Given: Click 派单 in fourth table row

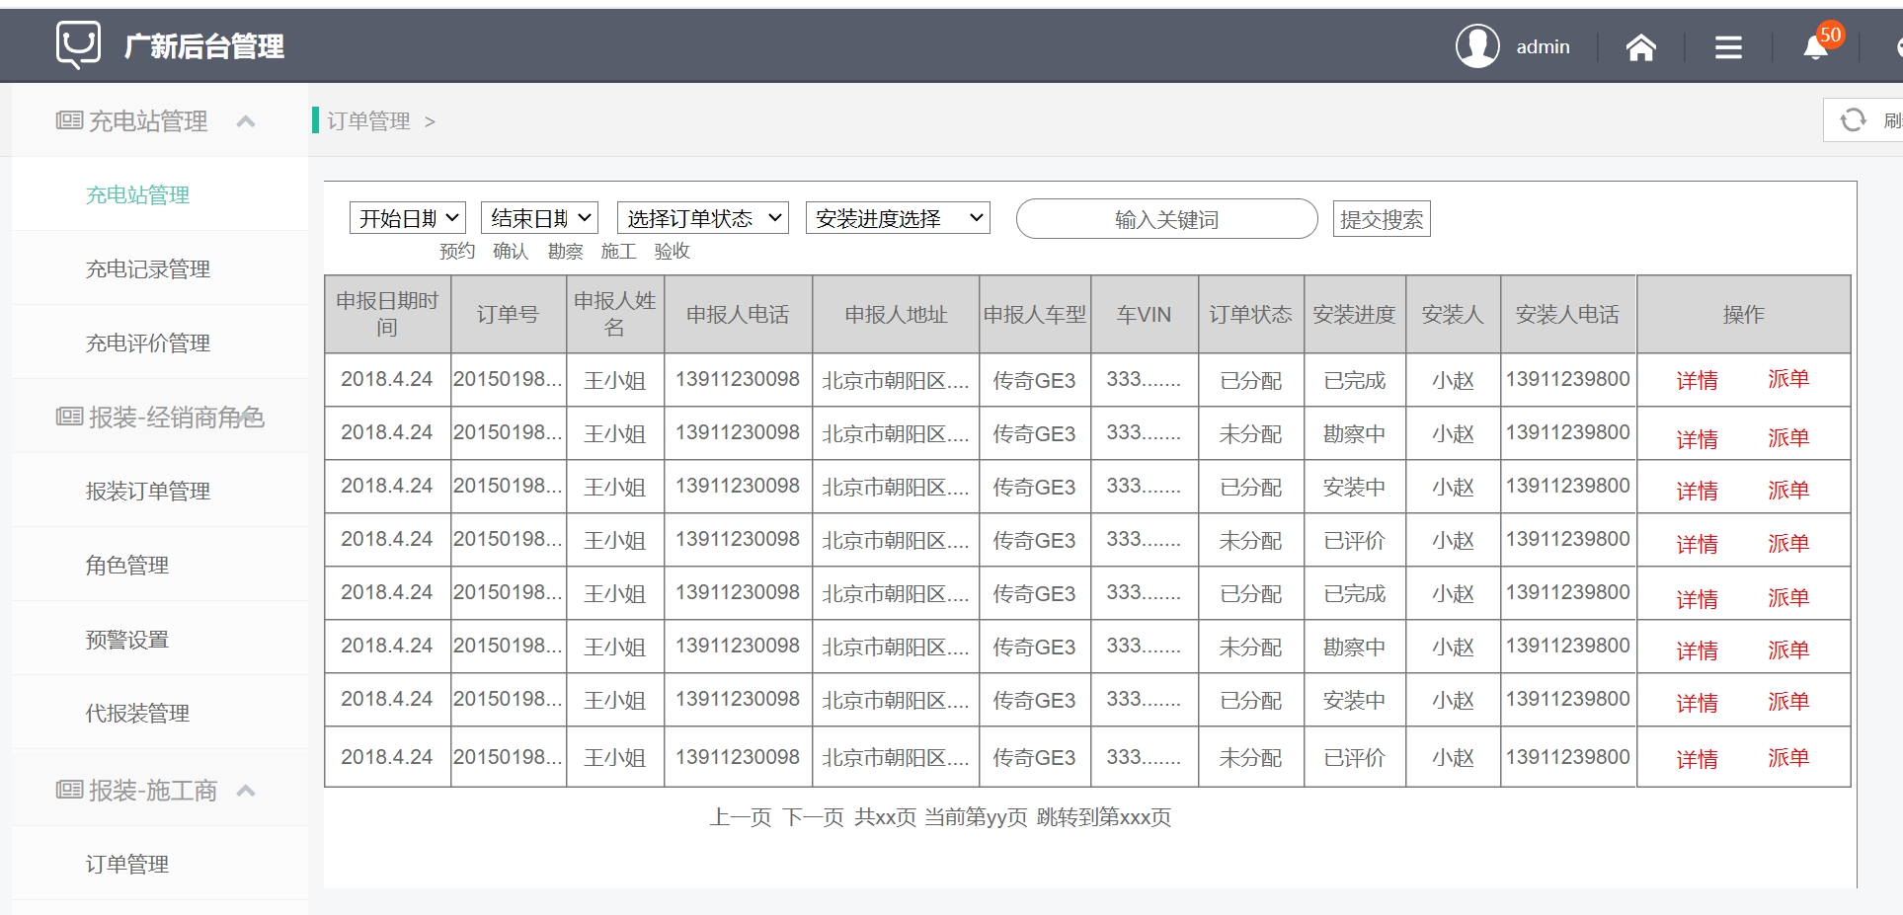Looking at the screenshot, I should click(1788, 543).
